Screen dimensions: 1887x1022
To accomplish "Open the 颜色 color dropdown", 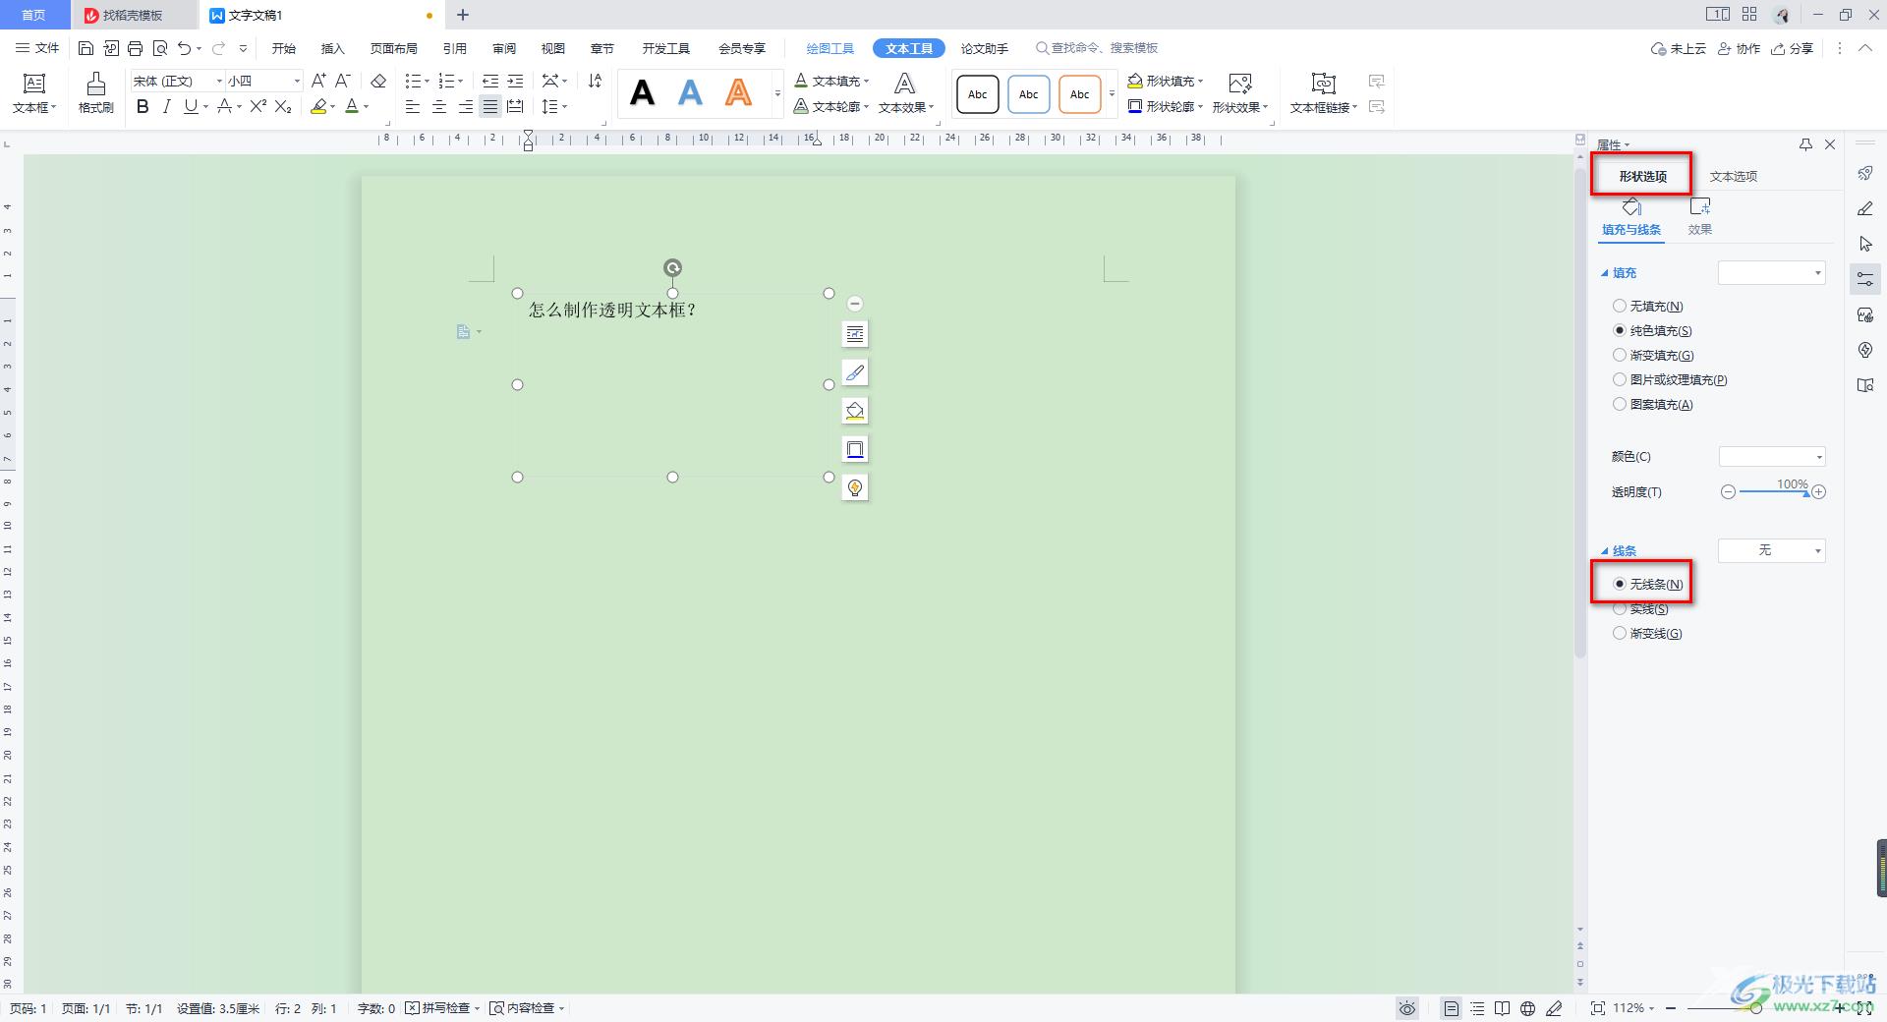I will [x=1771, y=457].
